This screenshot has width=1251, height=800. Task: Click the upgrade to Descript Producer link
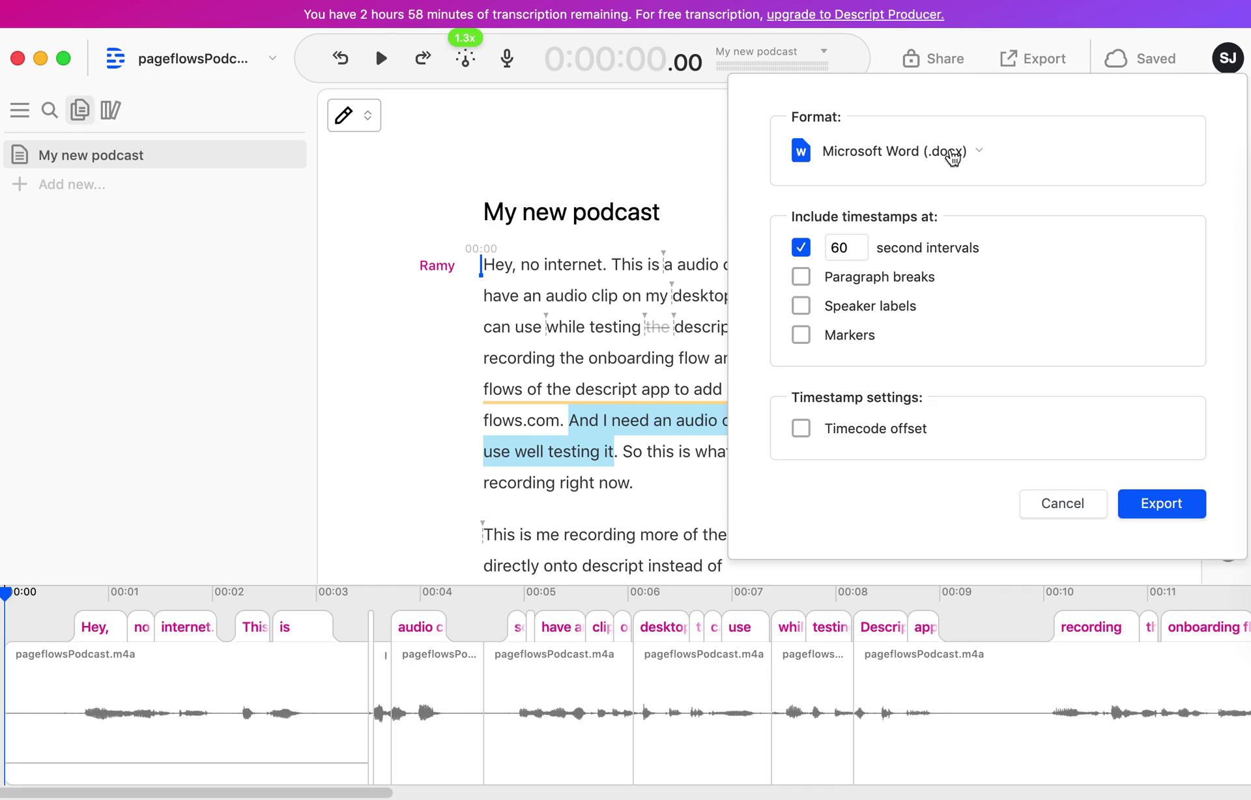tap(856, 14)
